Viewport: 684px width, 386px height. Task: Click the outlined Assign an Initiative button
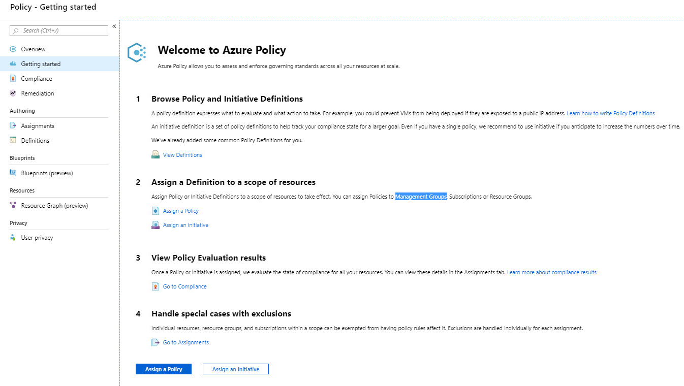click(236, 369)
